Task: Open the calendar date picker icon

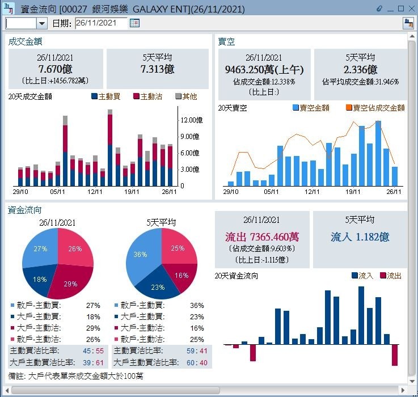Action: [134, 23]
